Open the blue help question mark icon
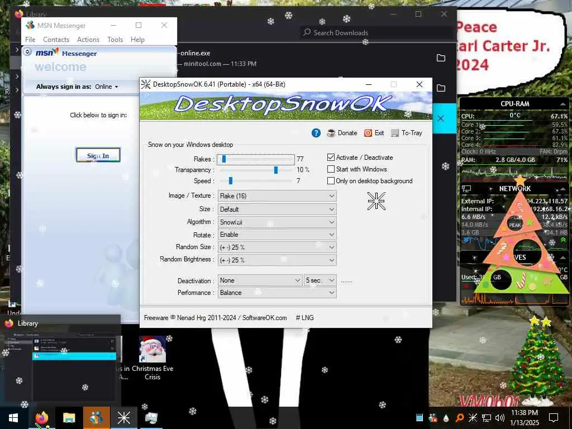The height and width of the screenshot is (429, 572). tap(316, 133)
